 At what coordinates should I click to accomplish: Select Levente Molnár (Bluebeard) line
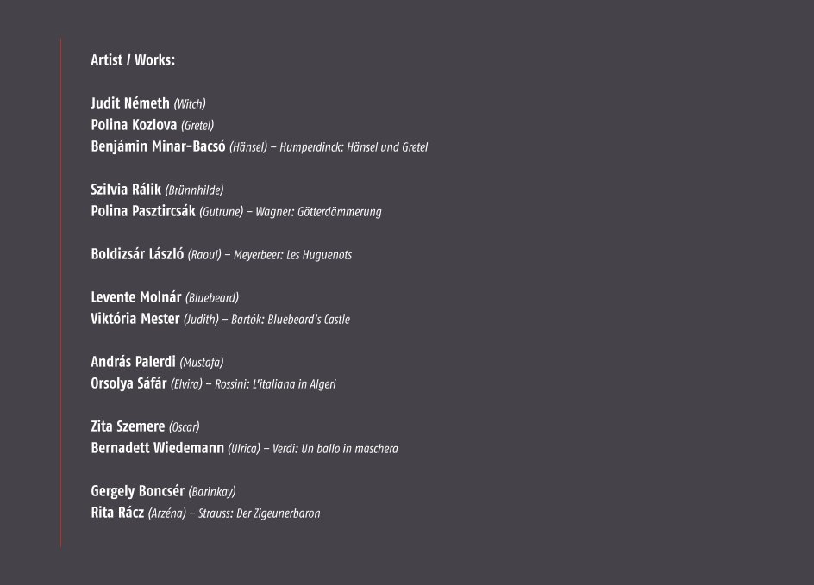(x=165, y=297)
